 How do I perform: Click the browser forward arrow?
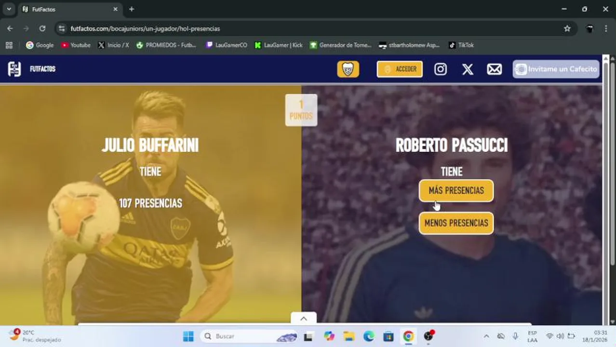(x=26, y=28)
